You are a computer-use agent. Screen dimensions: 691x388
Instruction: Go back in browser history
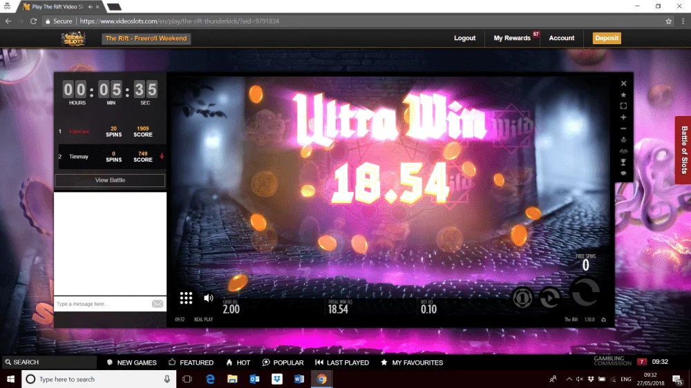click(8, 21)
